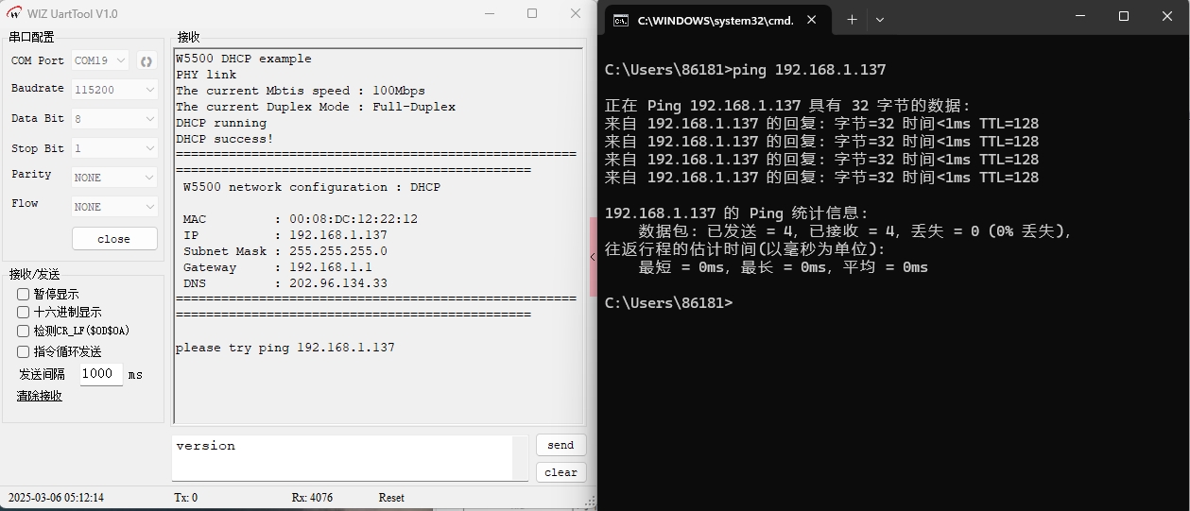The width and height of the screenshot is (1190, 511).
Task: Enable the 暂停显示 checkbox
Action: tap(24, 294)
